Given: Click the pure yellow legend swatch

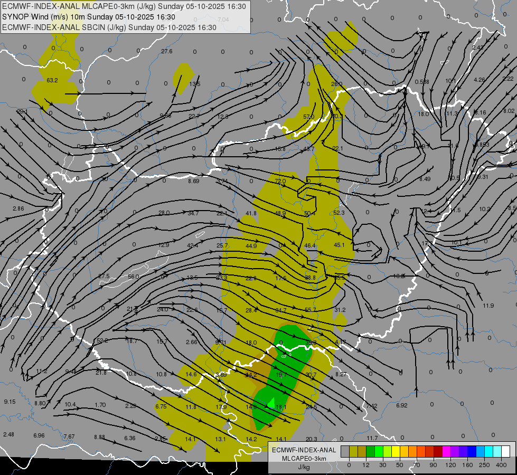Looking at the screenshot, I should pyautogui.click(x=396, y=452).
